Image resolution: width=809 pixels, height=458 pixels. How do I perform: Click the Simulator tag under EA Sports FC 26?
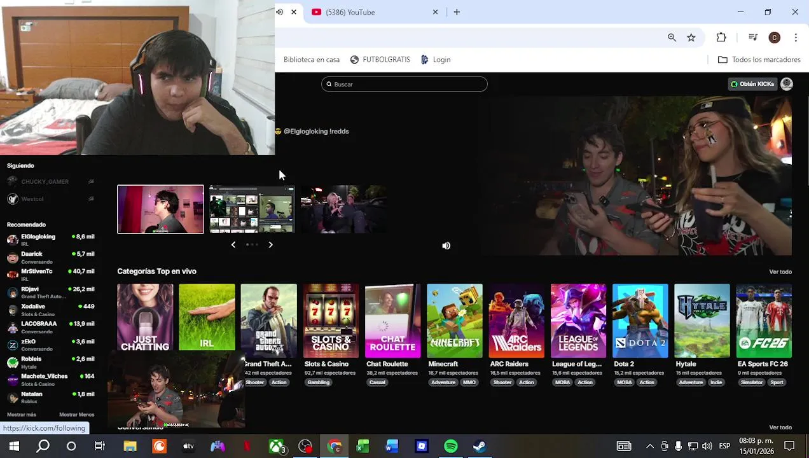[x=751, y=382]
